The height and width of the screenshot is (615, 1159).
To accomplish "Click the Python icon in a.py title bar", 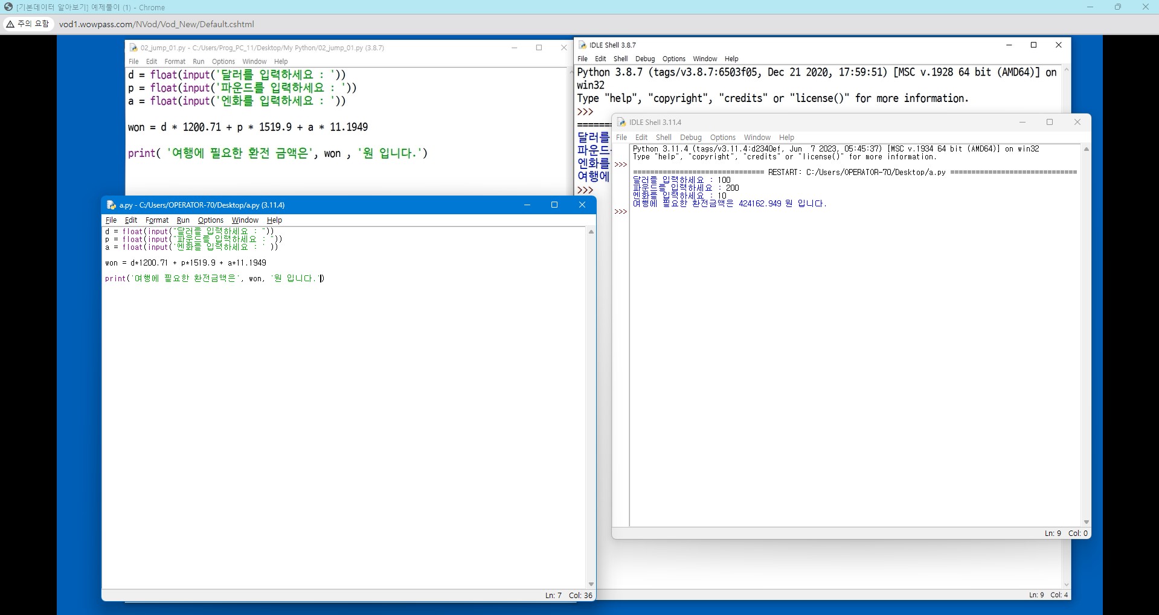I will tap(111, 205).
